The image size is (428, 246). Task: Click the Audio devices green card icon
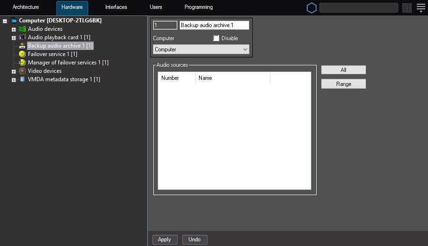click(x=22, y=29)
